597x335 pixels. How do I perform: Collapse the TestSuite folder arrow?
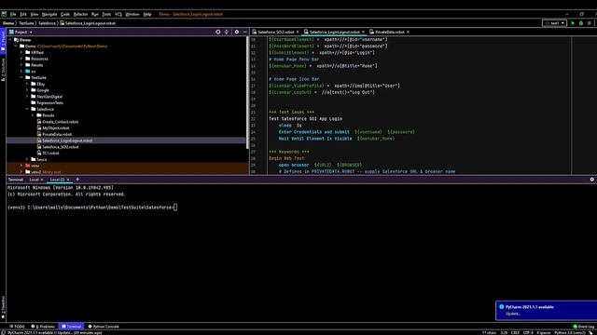click(x=21, y=77)
